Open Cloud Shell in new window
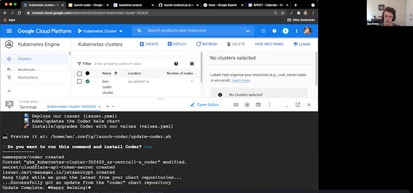This screenshot has height=193, width=413. [x=297, y=105]
